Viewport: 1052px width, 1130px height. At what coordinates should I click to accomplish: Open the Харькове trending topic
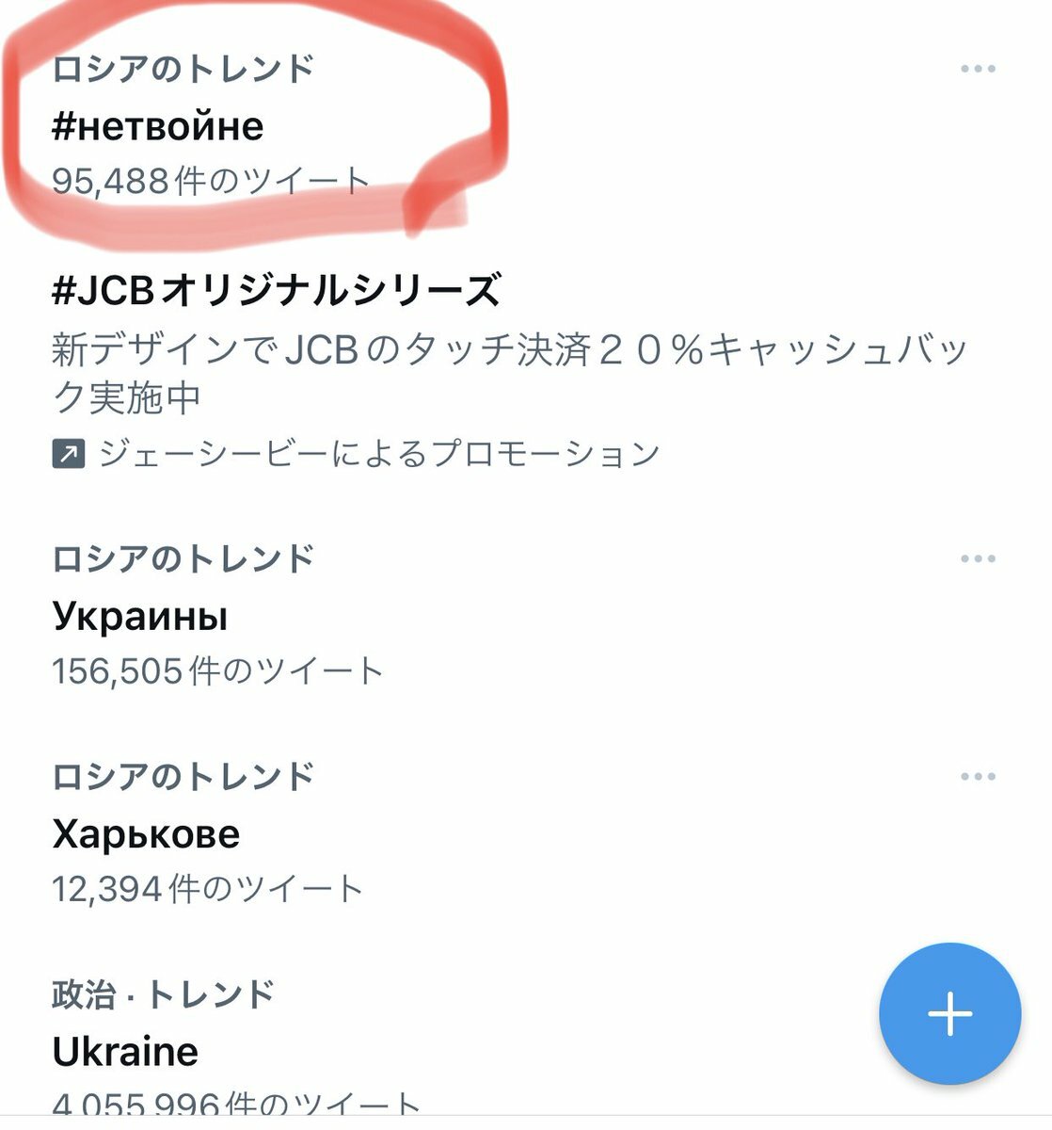coord(146,834)
